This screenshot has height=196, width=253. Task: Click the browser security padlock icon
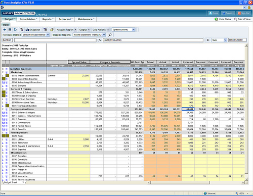(x=249, y=7)
